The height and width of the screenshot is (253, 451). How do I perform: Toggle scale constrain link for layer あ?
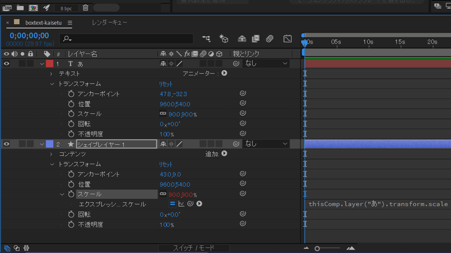[163, 114]
